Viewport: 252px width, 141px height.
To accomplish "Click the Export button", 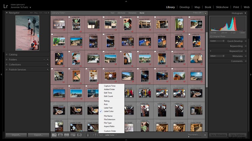I will 38,135.
